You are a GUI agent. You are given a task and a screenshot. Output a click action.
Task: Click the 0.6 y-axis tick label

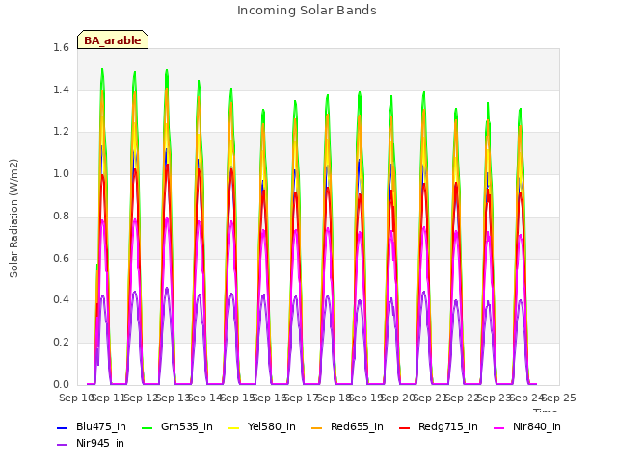[61, 258]
